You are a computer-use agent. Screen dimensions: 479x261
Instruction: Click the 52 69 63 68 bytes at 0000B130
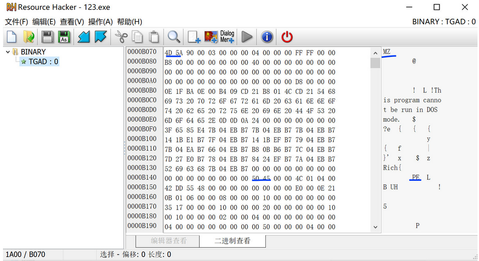[x=184, y=169]
